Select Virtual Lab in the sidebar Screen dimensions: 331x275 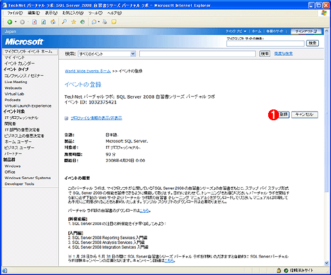(x=14, y=94)
